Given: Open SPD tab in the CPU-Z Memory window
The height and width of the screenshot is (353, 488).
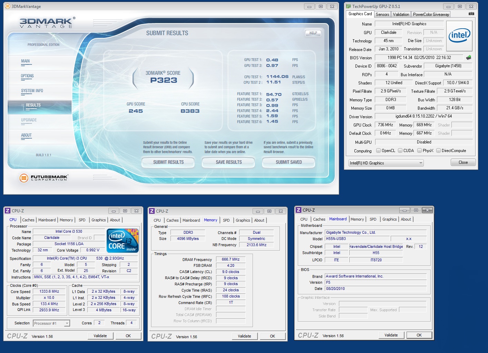Looking at the screenshot, I should coord(226,220).
